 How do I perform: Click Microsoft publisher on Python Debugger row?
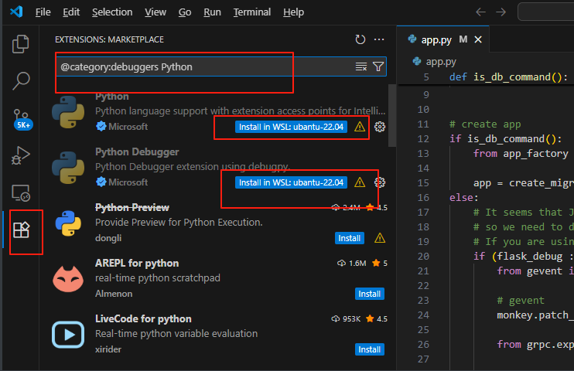pyautogui.click(x=128, y=182)
